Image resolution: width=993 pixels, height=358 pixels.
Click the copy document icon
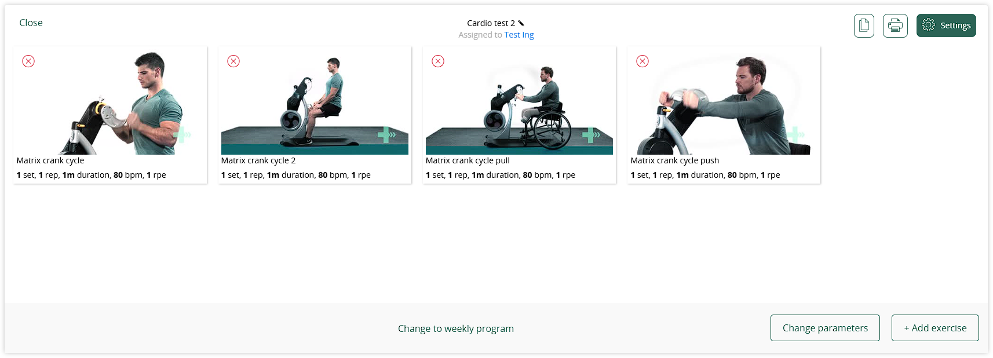point(864,25)
